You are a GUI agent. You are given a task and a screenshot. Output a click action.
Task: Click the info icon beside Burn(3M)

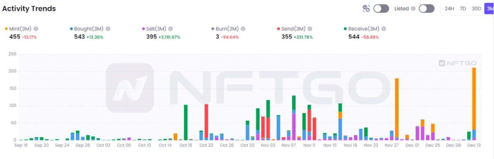point(243,29)
